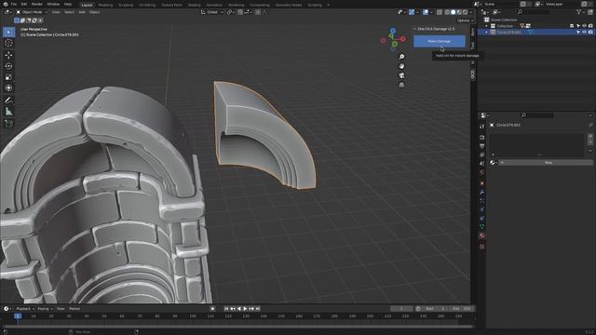This screenshot has width=596, height=335.
Task: Open the timeline Marker menu
Action: (74, 309)
